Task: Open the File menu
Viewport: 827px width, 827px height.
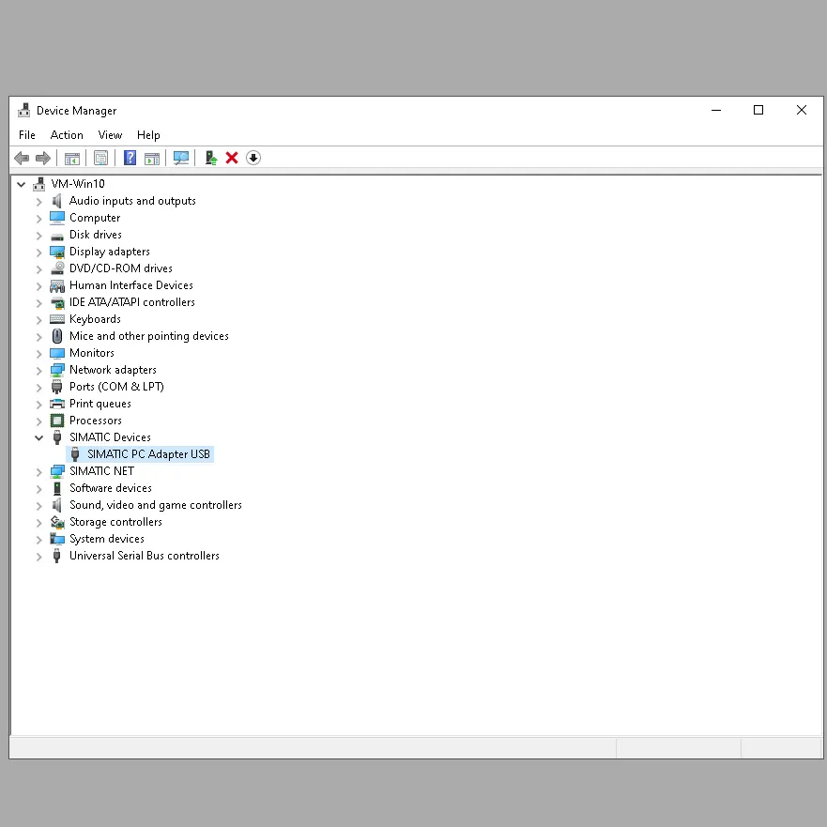Action: [x=27, y=135]
